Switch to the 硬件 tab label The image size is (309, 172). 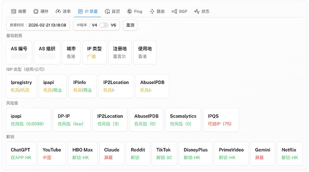[44, 12]
